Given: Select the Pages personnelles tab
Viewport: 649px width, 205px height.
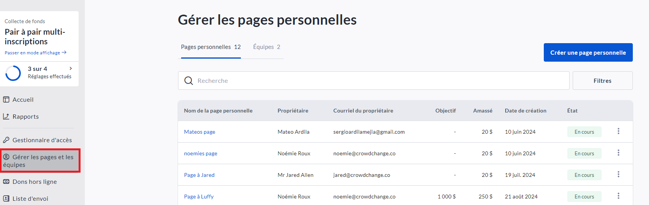Looking at the screenshot, I should (210, 47).
